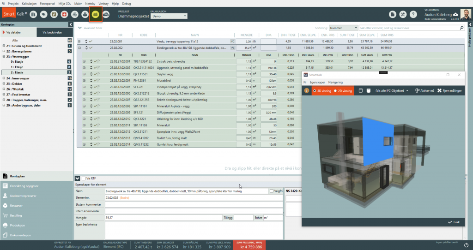Image resolution: width=473 pixels, height=250 pixels.
Task: Click the help question mark icon
Action: tap(413, 15)
